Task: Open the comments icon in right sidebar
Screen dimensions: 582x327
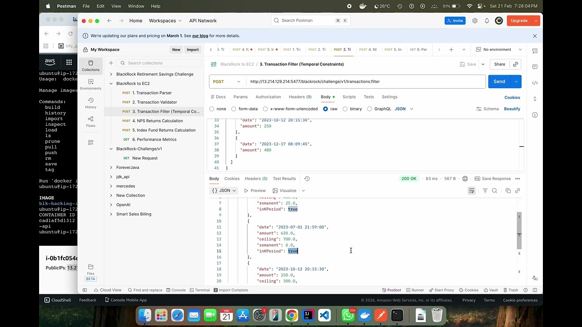Action: click(x=535, y=67)
